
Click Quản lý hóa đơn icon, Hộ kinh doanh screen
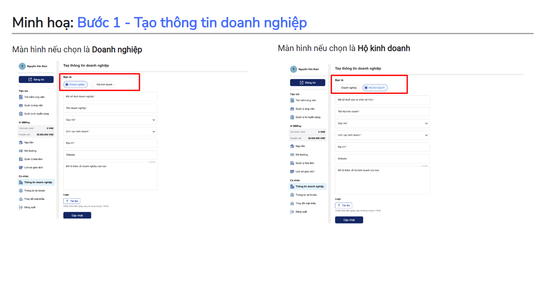pyautogui.click(x=292, y=163)
